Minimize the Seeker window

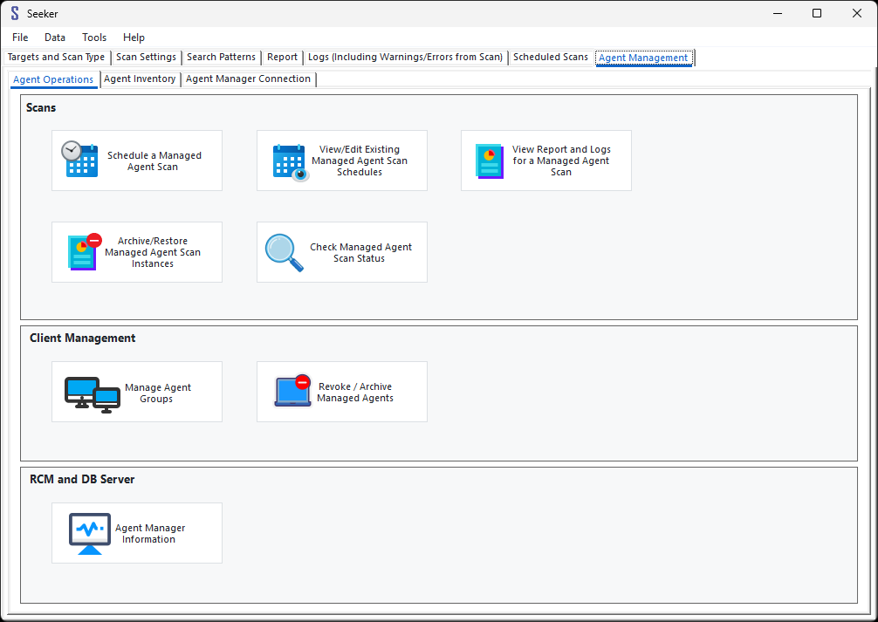pos(778,13)
